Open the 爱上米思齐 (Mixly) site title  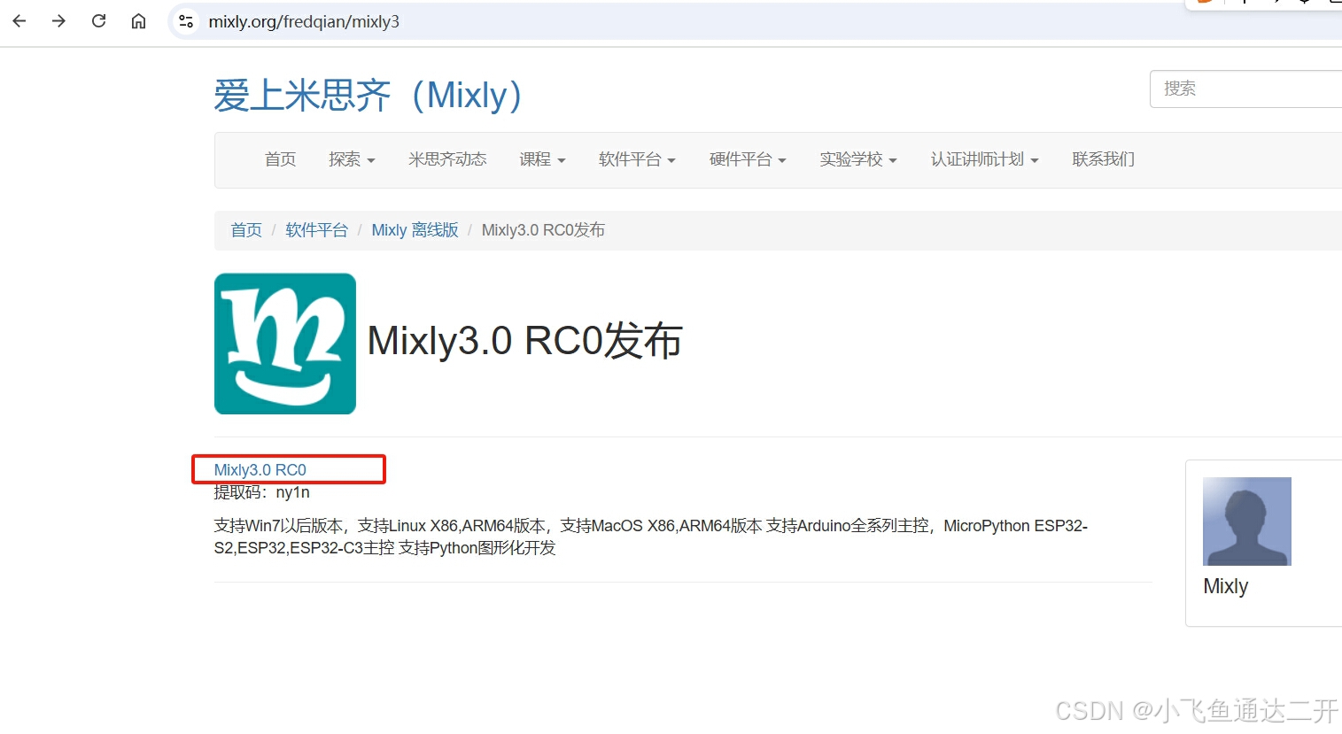click(368, 96)
